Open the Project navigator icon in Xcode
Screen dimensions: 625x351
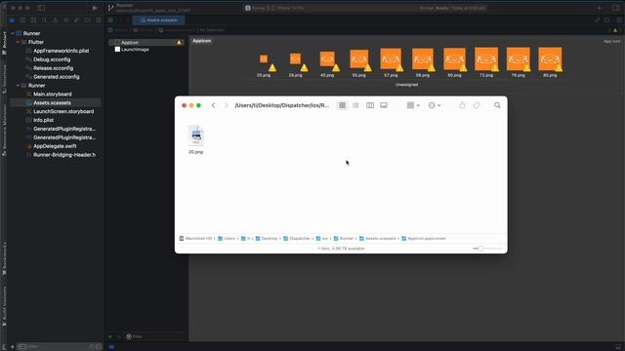12,19
